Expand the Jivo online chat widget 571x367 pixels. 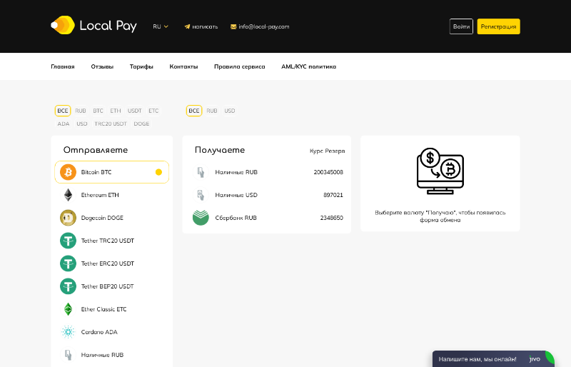(492, 359)
